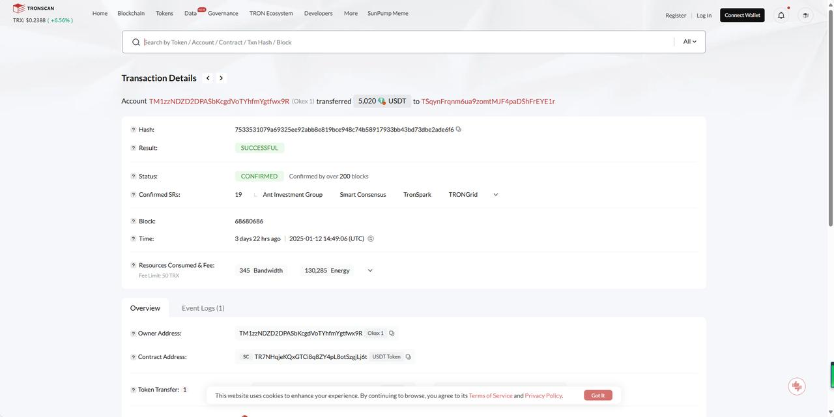
Task: Open the Data menu
Action: tap(190, 13)
